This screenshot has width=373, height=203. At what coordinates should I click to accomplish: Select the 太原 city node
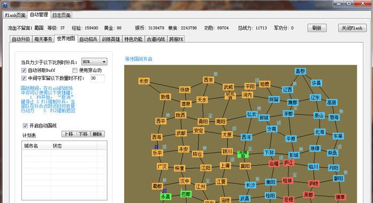click(x=227, y=135)
